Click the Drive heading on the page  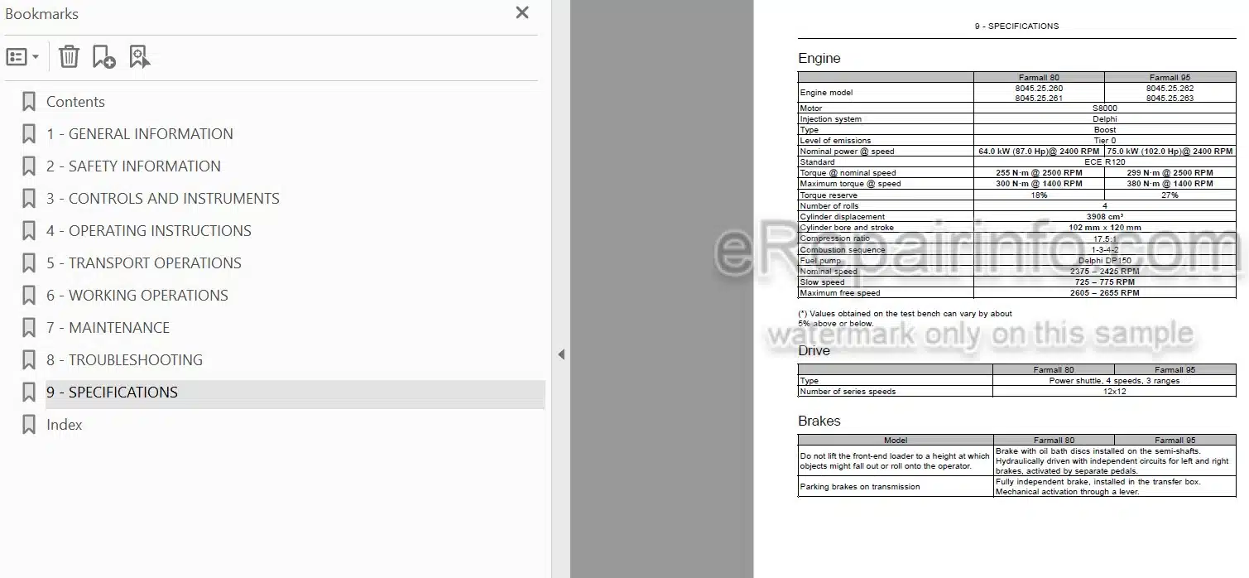coord(814,351)
